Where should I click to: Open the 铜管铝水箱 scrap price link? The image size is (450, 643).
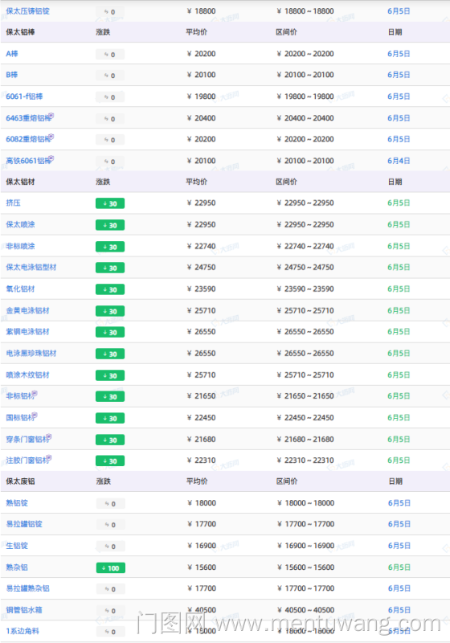click(24, 610)
